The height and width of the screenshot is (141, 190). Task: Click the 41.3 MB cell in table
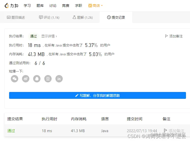point(78,131)
